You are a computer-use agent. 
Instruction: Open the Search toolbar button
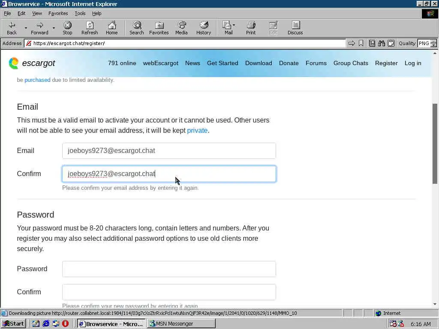pyautogui.click(x=137, y=28)
